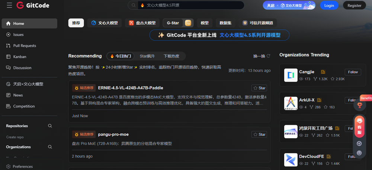Image resolution: width=372 pixels, height=170 pixels.
Task: Click the search input field
Action: (x=191, y=5)
